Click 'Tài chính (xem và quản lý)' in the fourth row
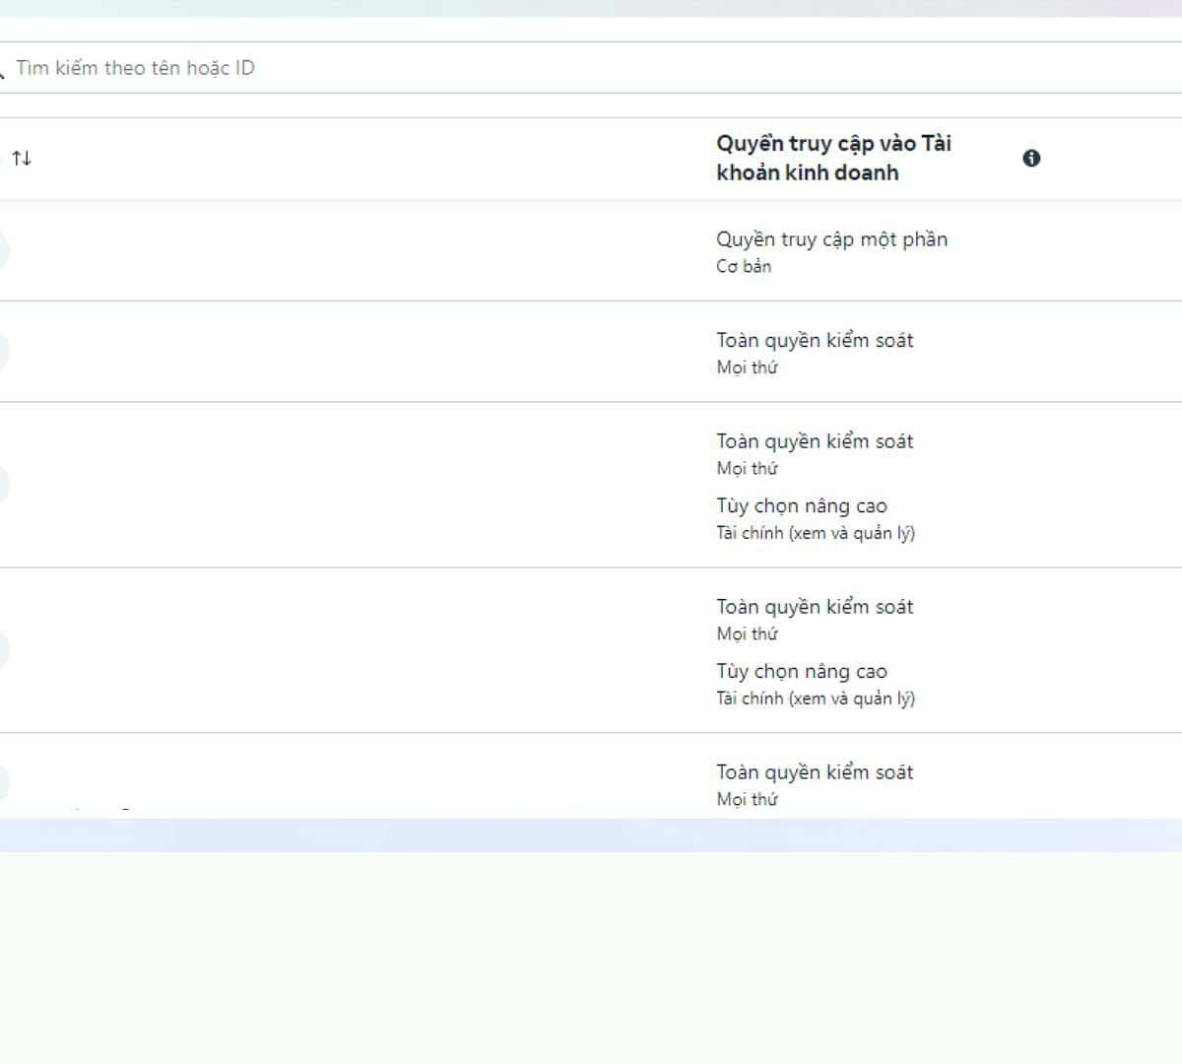 pyautogui.click(x=816, y=698)
